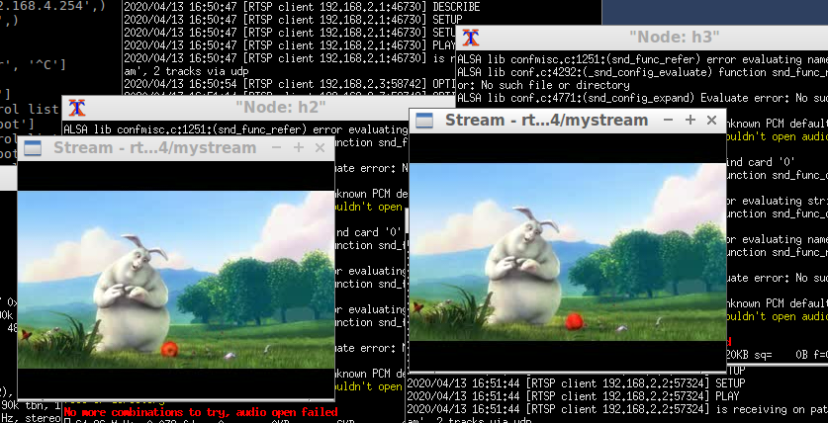Maximize the left Stream window over Node: h2
This screenshot has width=828, height=423.
(298, 148)
